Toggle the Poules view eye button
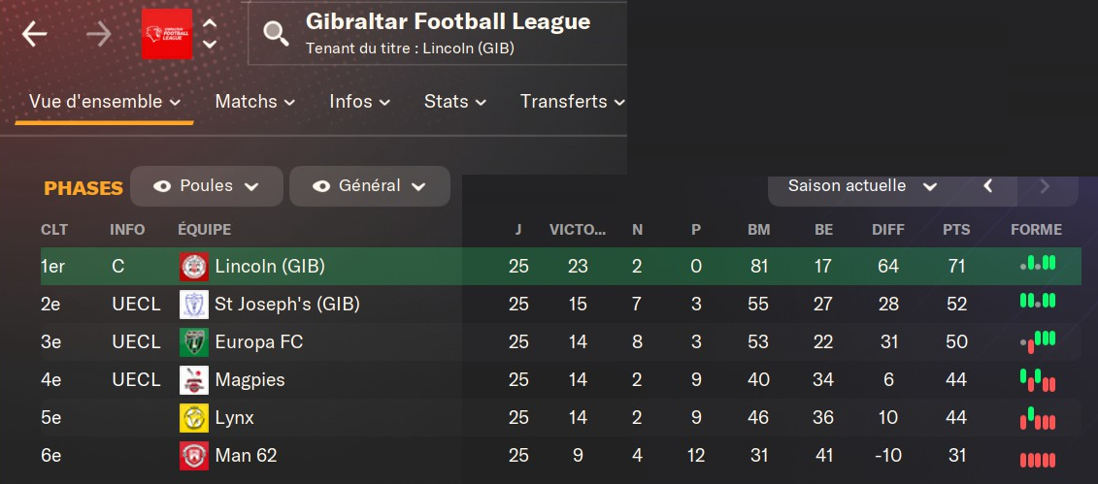1098x484 pixels. point(207,186)
